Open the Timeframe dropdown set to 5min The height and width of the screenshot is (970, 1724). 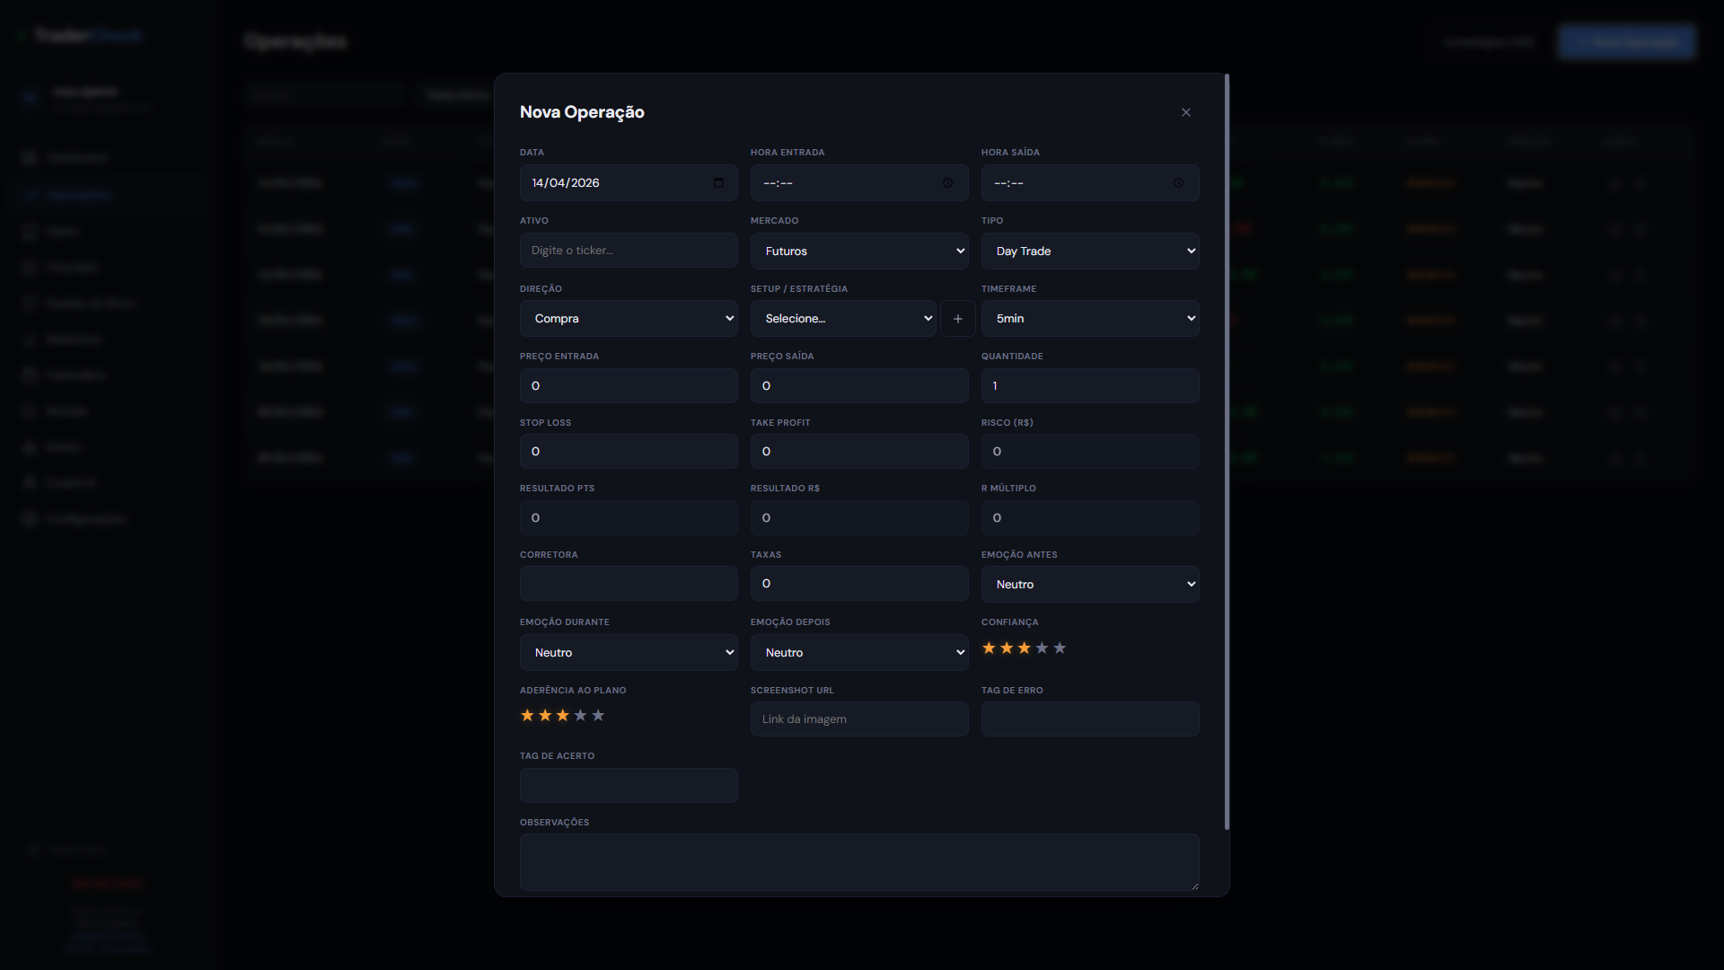pyautogui.click(x=1089, y=319)
